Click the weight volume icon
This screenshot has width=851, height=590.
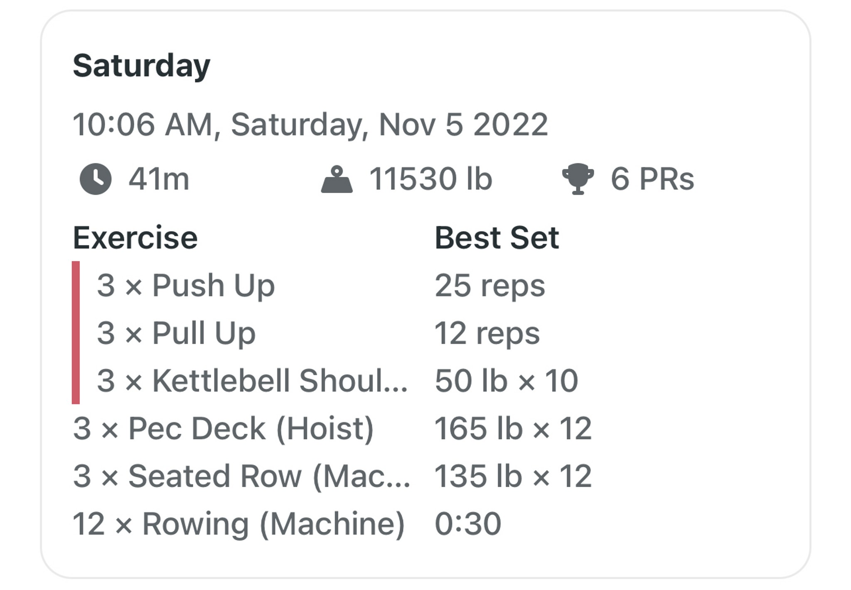(337, 179)
